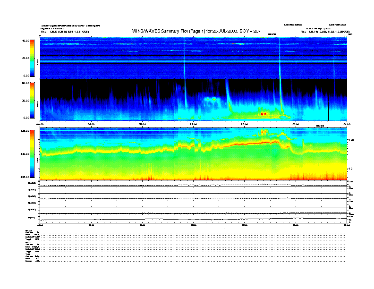
Task: Click the two red hotspots in the middle spectrogram
Action: [263, 114]
